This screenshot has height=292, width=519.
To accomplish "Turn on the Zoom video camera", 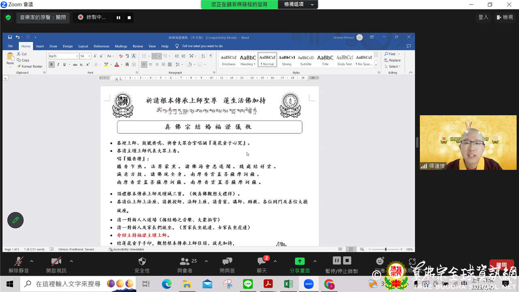I will [56, 262].
